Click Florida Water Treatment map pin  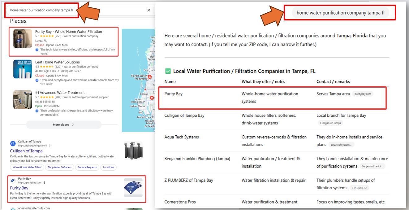pos(149,77)
